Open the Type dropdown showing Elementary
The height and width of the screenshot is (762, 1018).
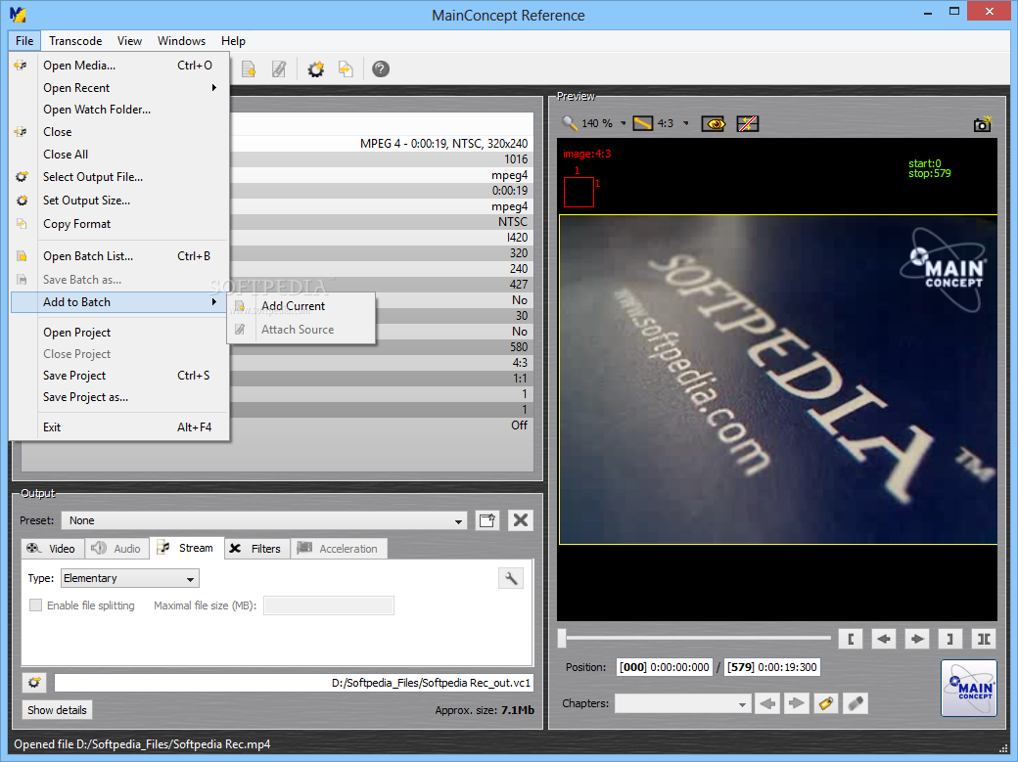tap(130, 578)
